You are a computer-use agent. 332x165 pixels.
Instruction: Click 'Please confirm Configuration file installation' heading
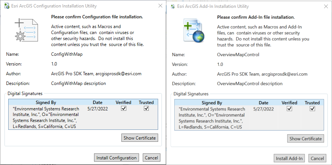[97, 17]
